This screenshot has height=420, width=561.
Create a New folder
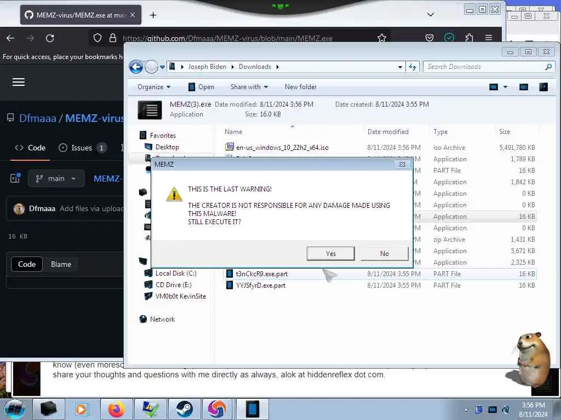click(x=301, y=87)
